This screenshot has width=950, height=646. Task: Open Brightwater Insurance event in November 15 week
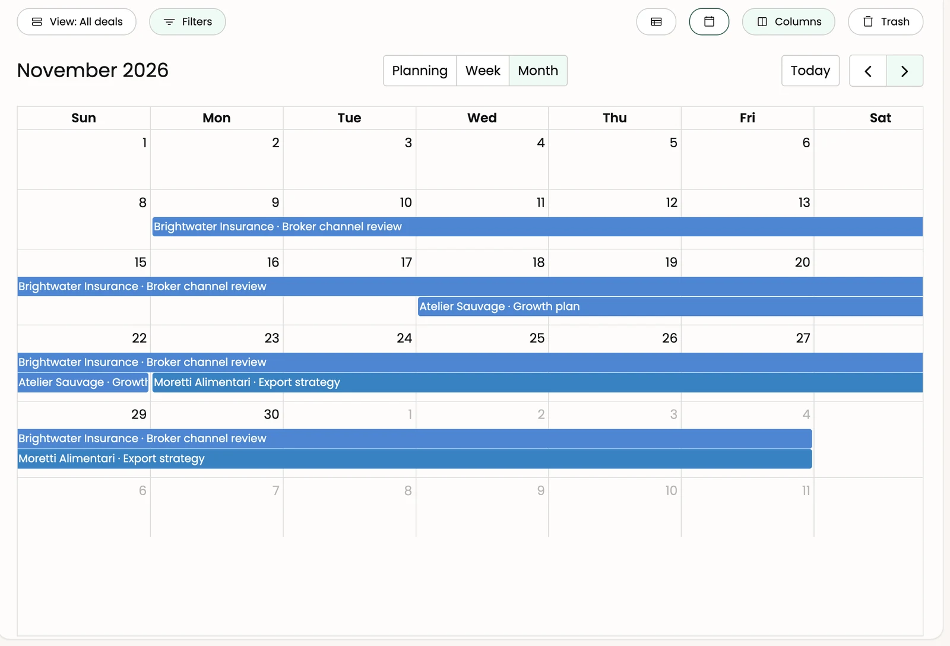click(470, 287)
